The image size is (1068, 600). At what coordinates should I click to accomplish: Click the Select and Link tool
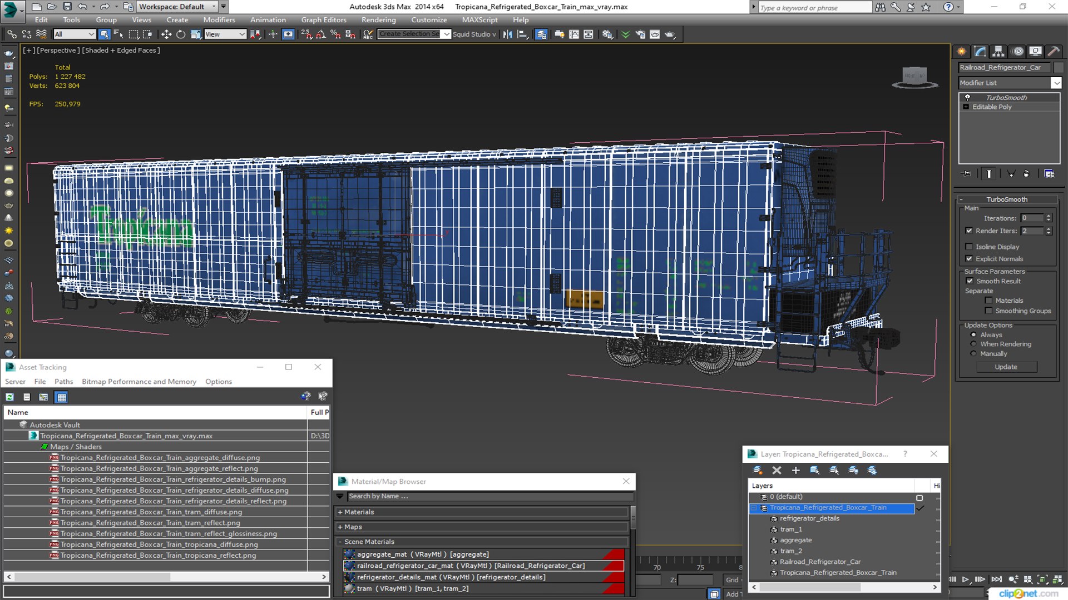pyautogui.click(x=12, y=34)
